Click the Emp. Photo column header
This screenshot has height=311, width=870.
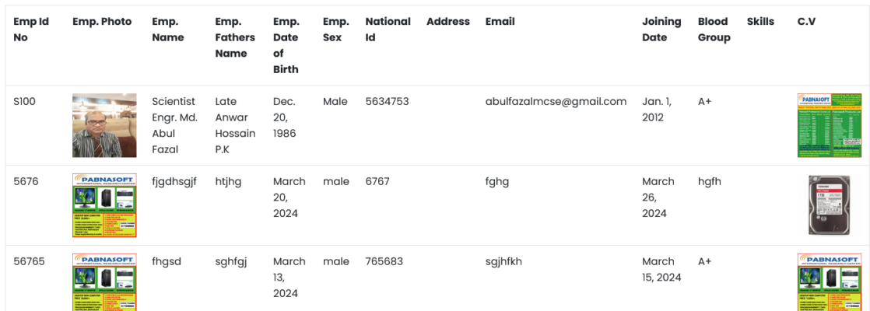(x=102, y=22)
